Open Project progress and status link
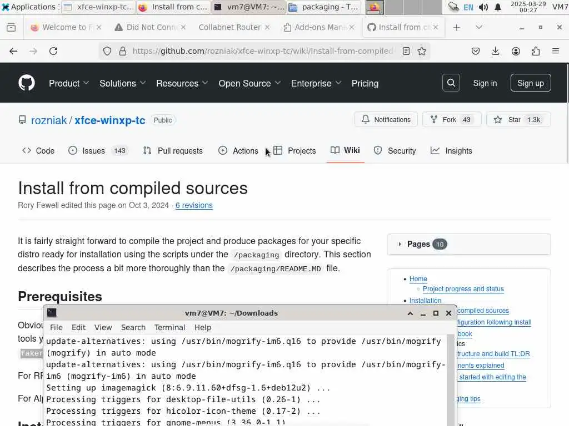 (x=463, y=288)
